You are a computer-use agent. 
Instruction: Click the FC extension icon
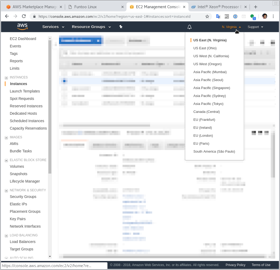click(x=227, y=16)
